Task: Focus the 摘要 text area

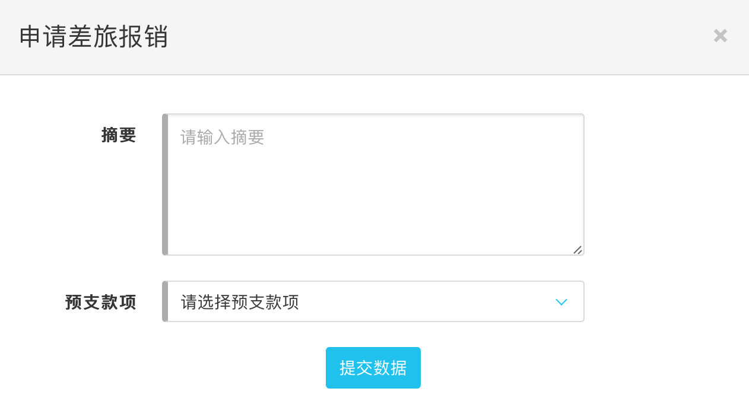Action: [x=375, y=184]
